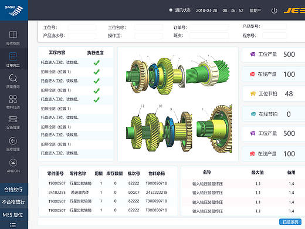Image resolution: width=305 pixels, height=229 pixels.
Task: Click barcode 2452222218 cell
Action: (x=157, y=193)
